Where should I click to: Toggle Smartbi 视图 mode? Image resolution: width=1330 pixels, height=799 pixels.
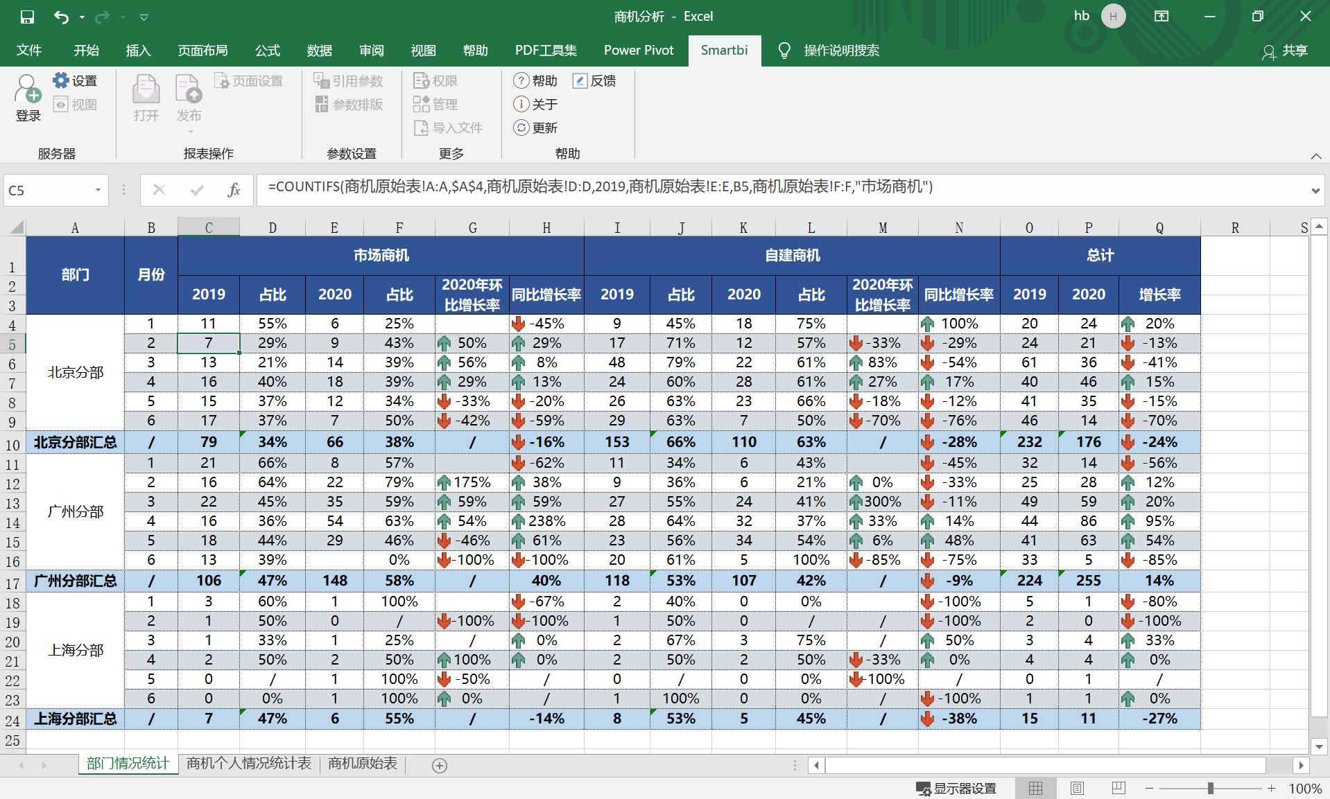pos(76,104)
